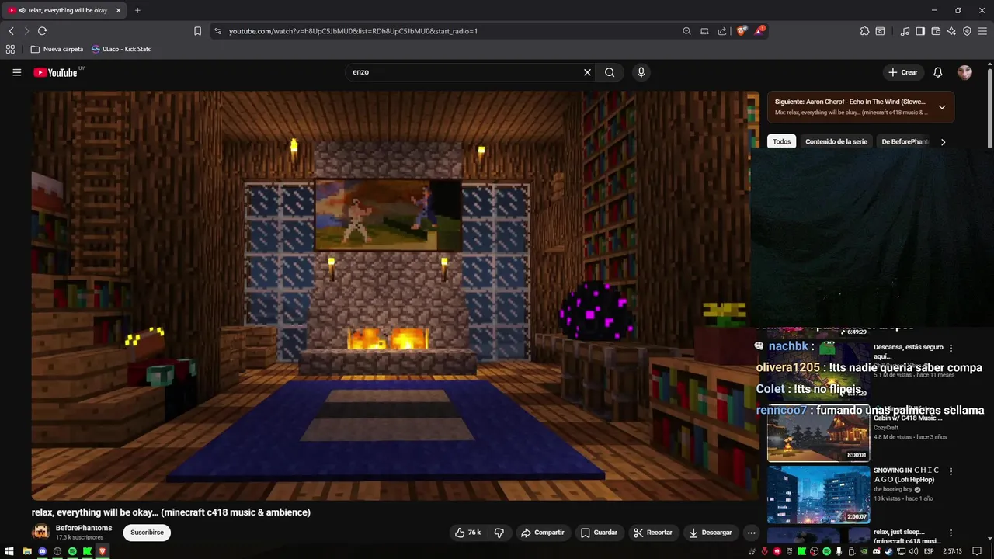Open the Steam tray icon
Viewport: 994px width, 559px height.
coord(889,551)
